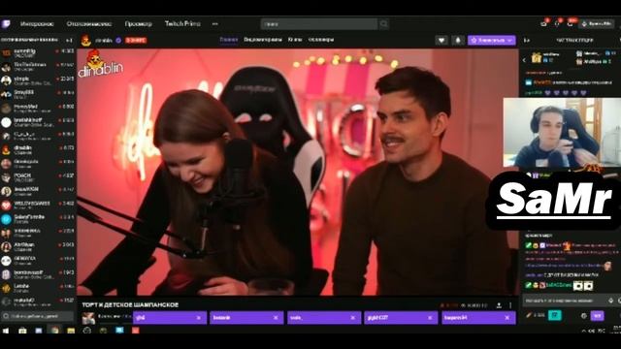The height and width of the screenshot is (349, 621).
Task: Open the dinablin channel avatar in header
Action: (85, 41)
